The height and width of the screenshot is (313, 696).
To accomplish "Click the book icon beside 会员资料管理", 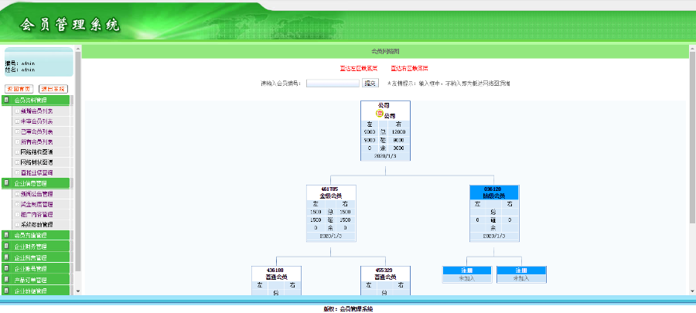I will coord(7,100).
